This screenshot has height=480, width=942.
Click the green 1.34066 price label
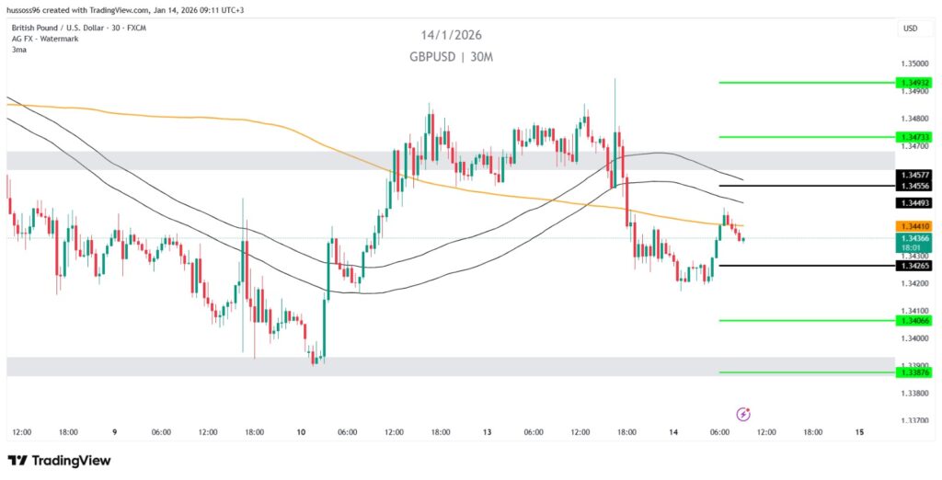click(915, 320)
